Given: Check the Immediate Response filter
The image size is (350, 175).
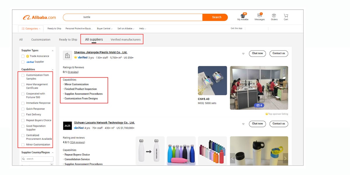Looking at the screenshot, I should [23, 103].
